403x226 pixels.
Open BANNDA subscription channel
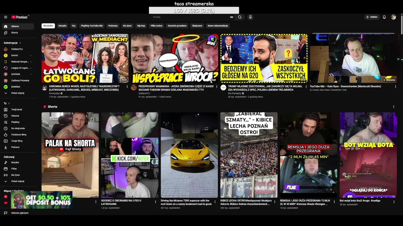click(x=18, y=87)
